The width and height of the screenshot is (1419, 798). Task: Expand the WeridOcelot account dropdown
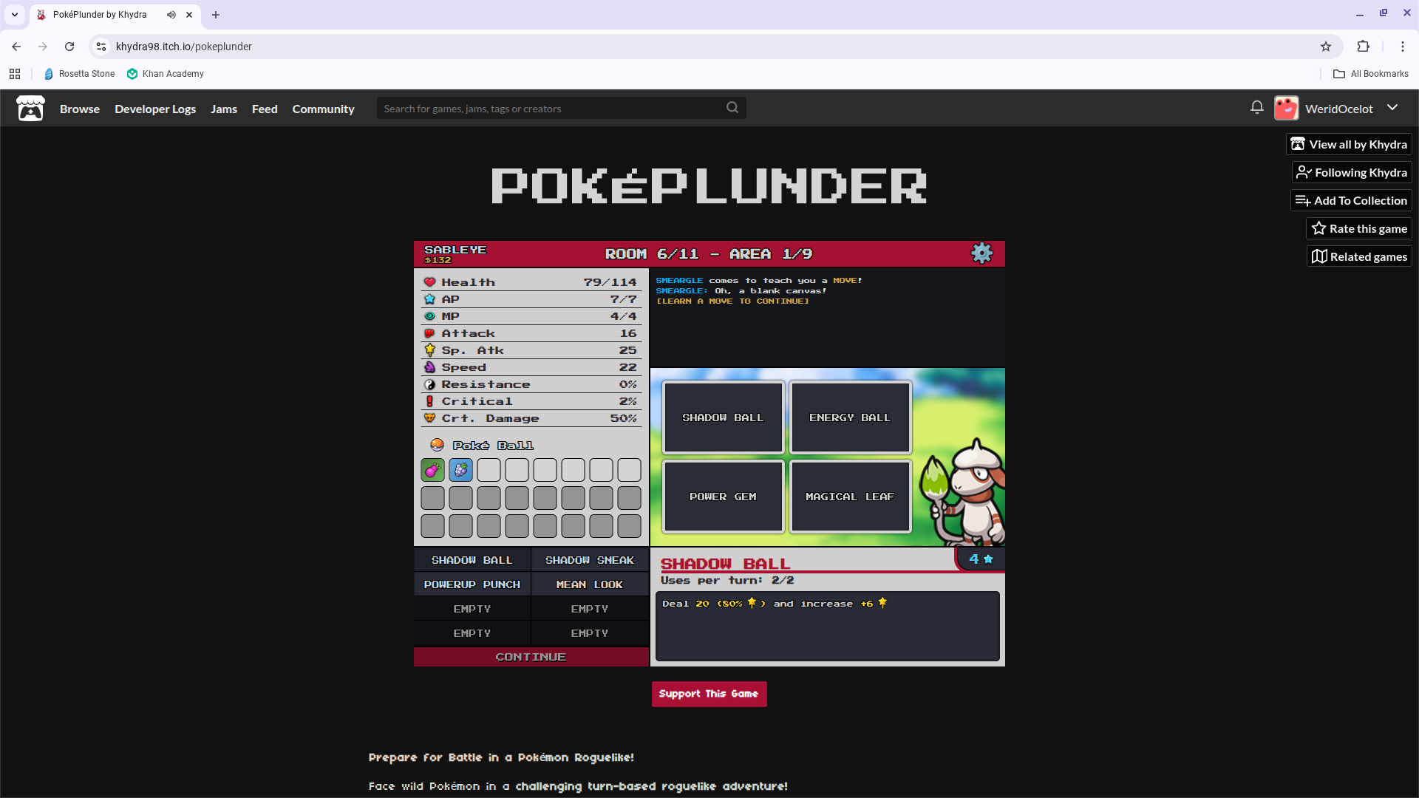pos(1392,108)
